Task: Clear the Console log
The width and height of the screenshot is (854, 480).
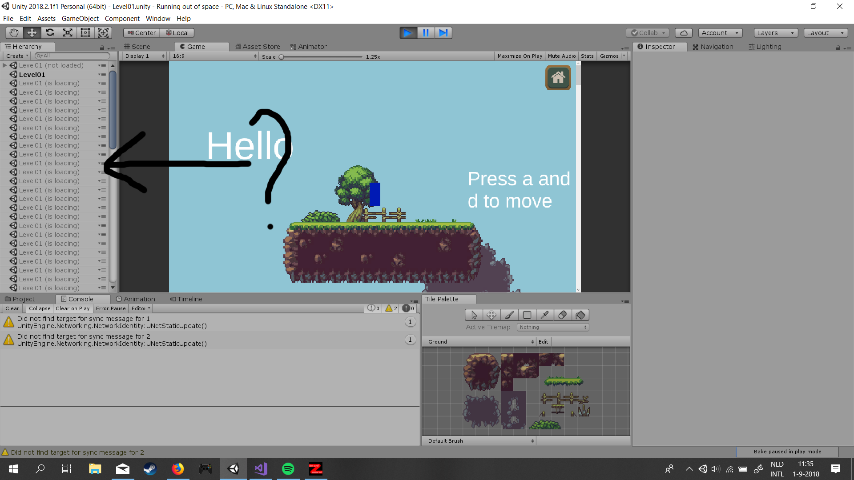Action: 12,308
